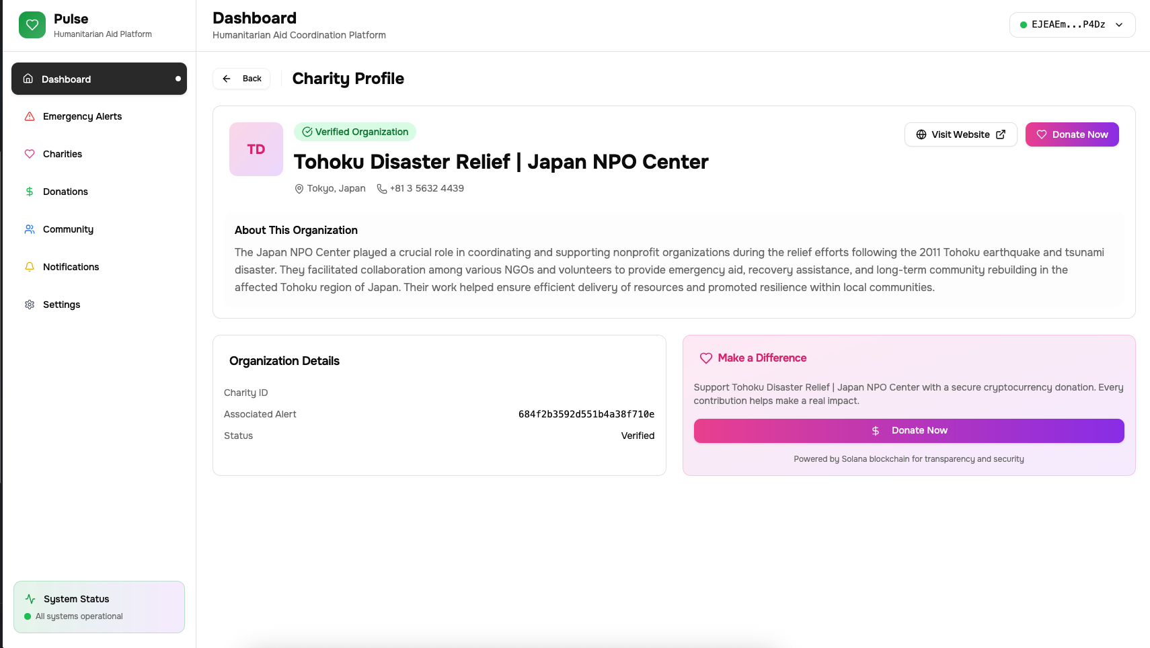Click the phone number +81 3 5632 4439

427,189
